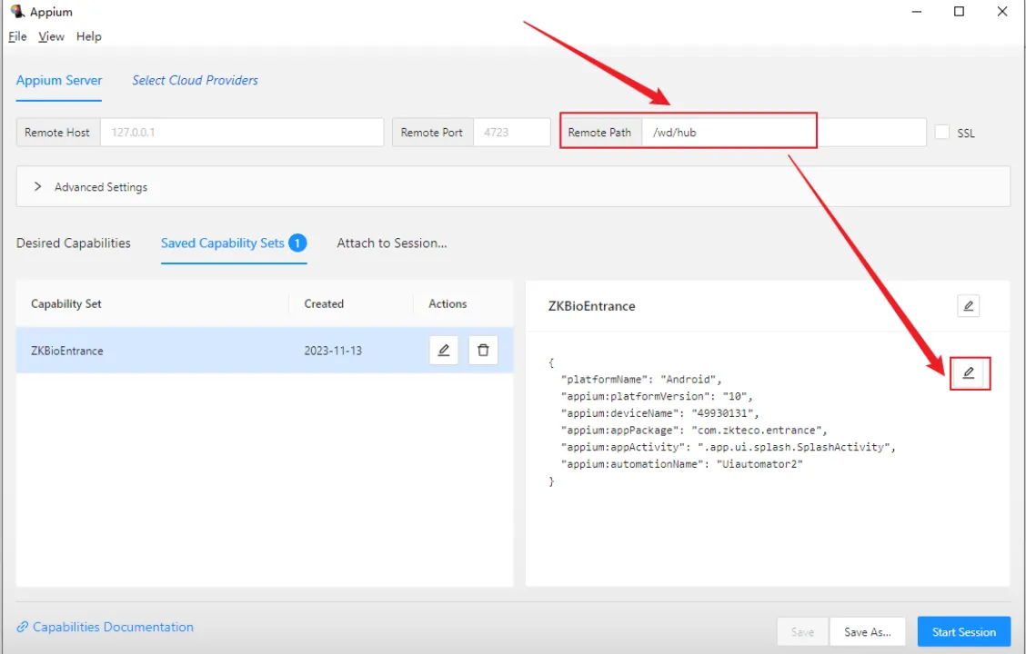Open the View menu
Image resolution: width=1026 pixels, height=654 pixels.
coord(51,36)
